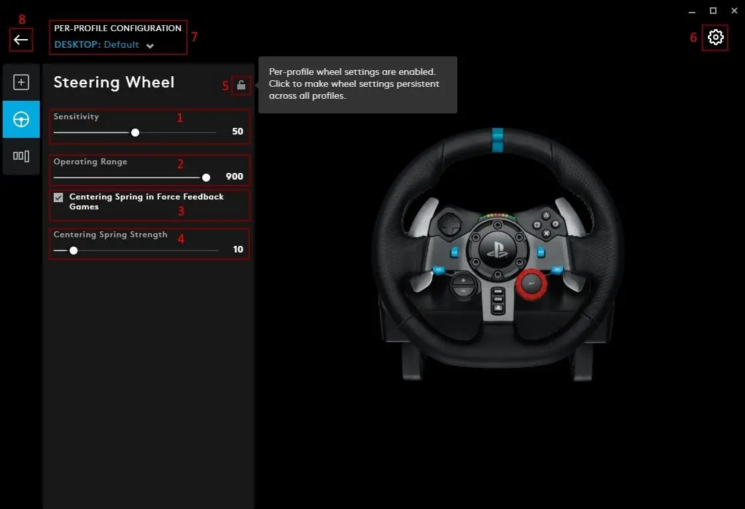745x509 pixels.
Task: Click the Centering Spring Strength value 10
Action: click(x=238, y=249)
